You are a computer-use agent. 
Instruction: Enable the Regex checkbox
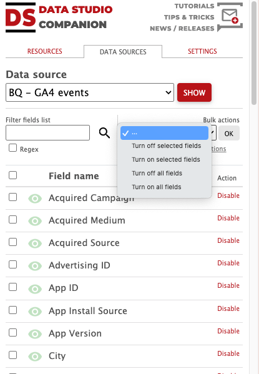[x=13, y=148]
